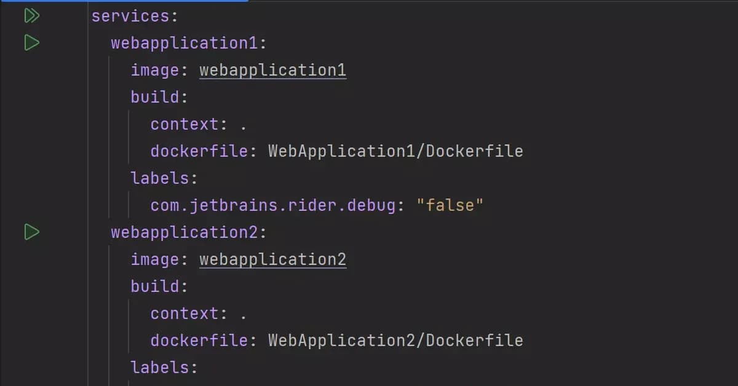This screenshot has width=738, height=386.
Task: Click the build key under webapplication1
Action: tap(154, 96)
